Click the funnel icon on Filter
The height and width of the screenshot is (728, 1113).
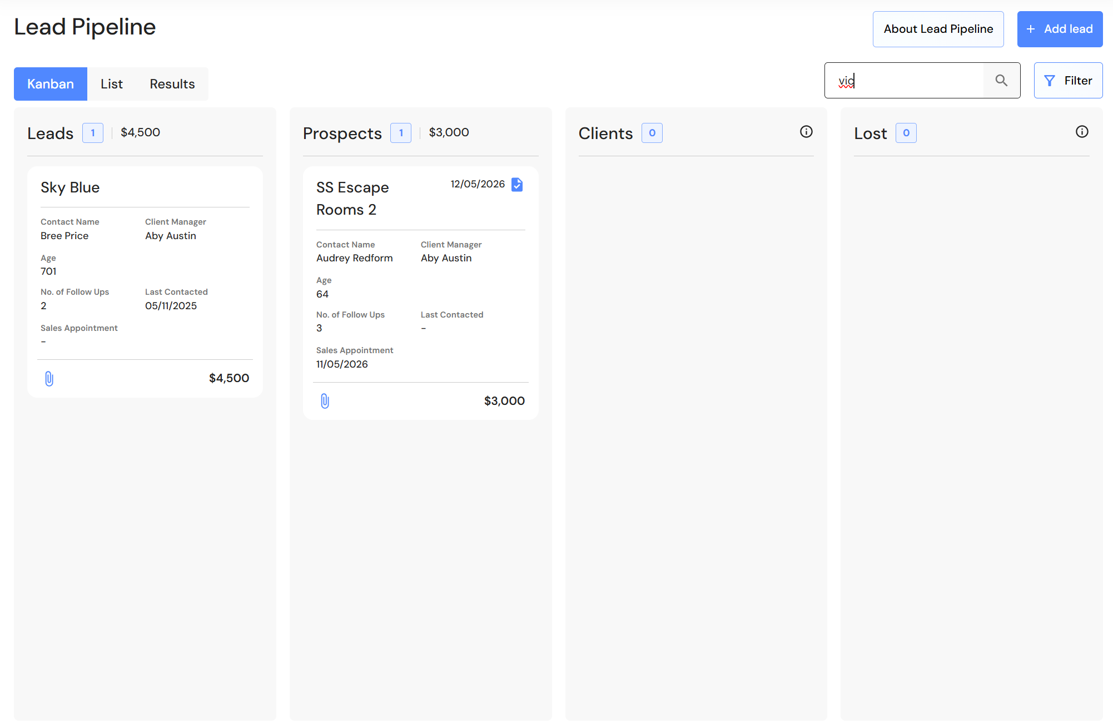pyautogui.click(x=1050, y=81)
